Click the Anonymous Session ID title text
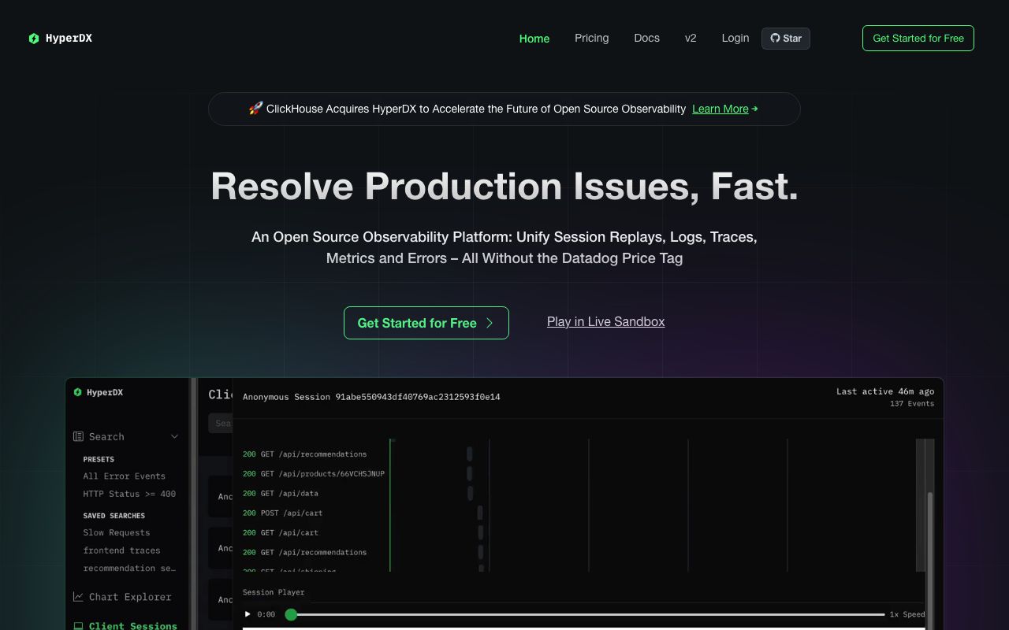The width and height of the screenshot is (1009, 630). [x=371, y=397]
